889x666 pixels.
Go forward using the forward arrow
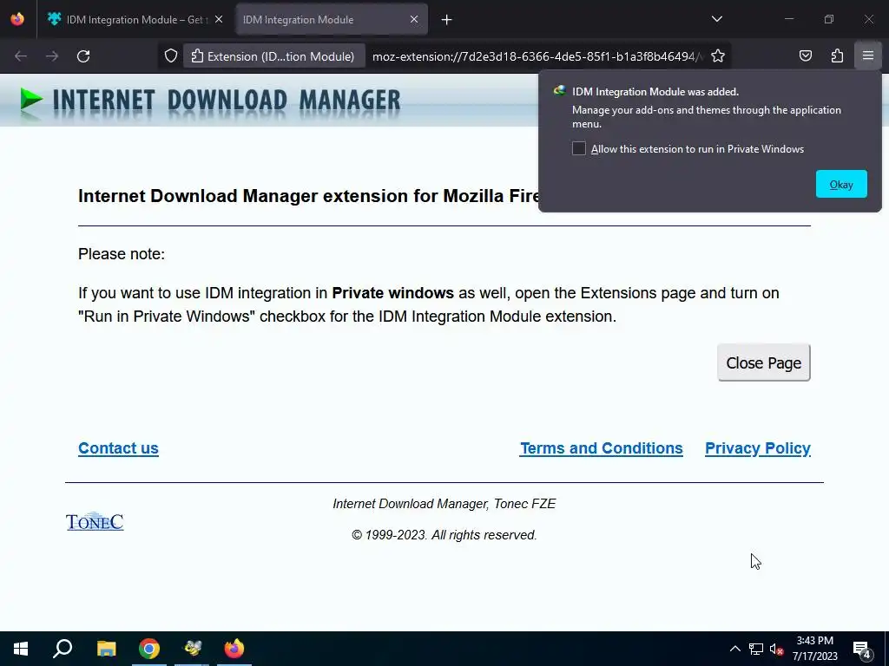(x=52, y=56)
